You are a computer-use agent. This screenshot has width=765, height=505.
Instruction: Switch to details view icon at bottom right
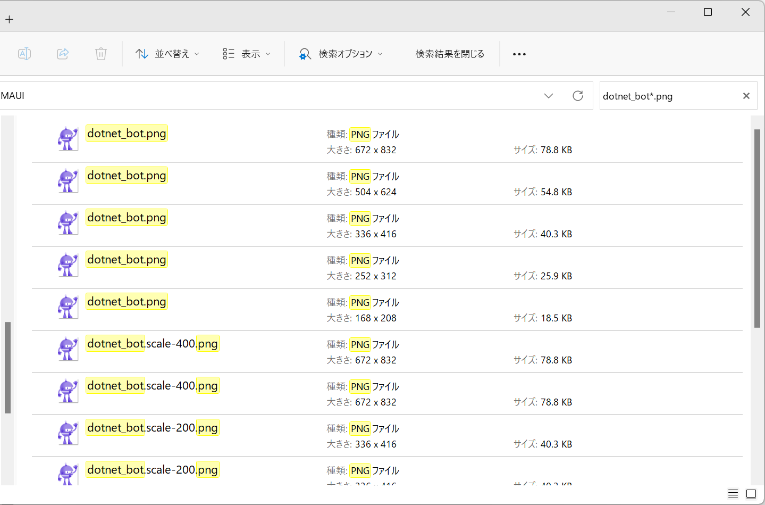(x=733, y=494)
